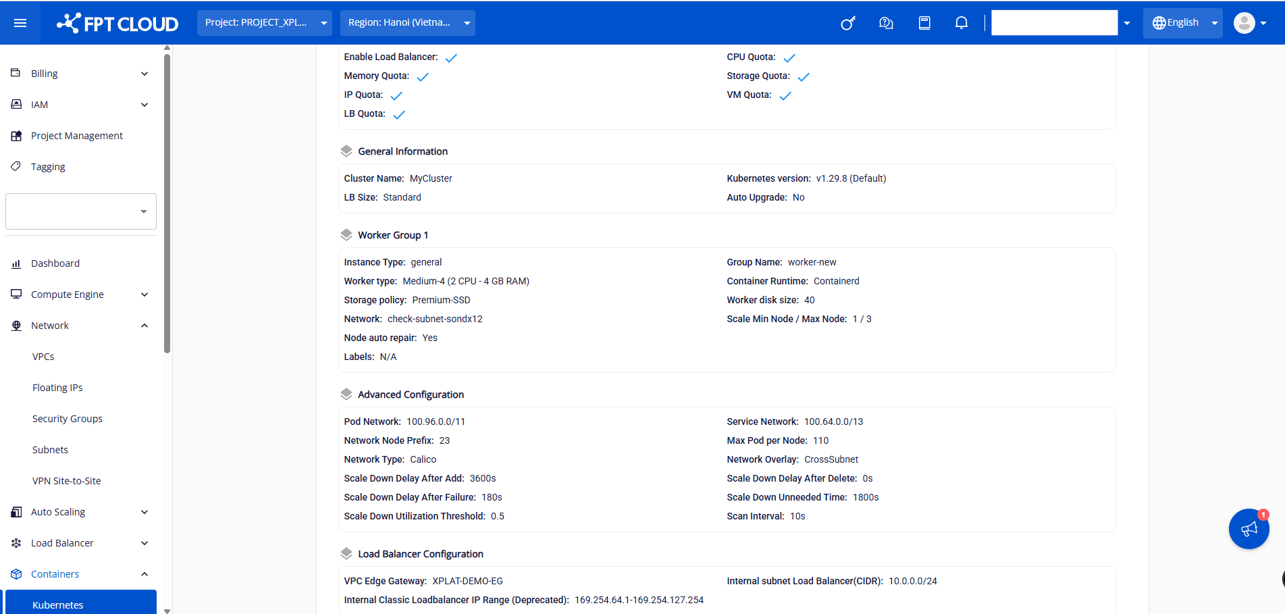Open Security Groups in sidebar
The width and height of the screenshot is (1285, 614).
click(68, 419)
